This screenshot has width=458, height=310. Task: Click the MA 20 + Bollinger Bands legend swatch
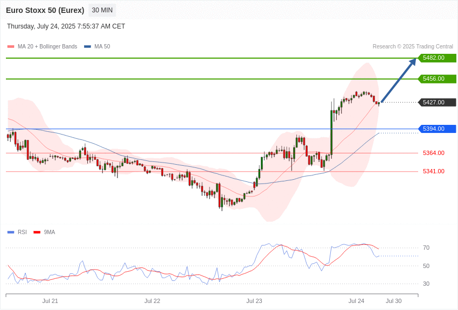point(11,47)
